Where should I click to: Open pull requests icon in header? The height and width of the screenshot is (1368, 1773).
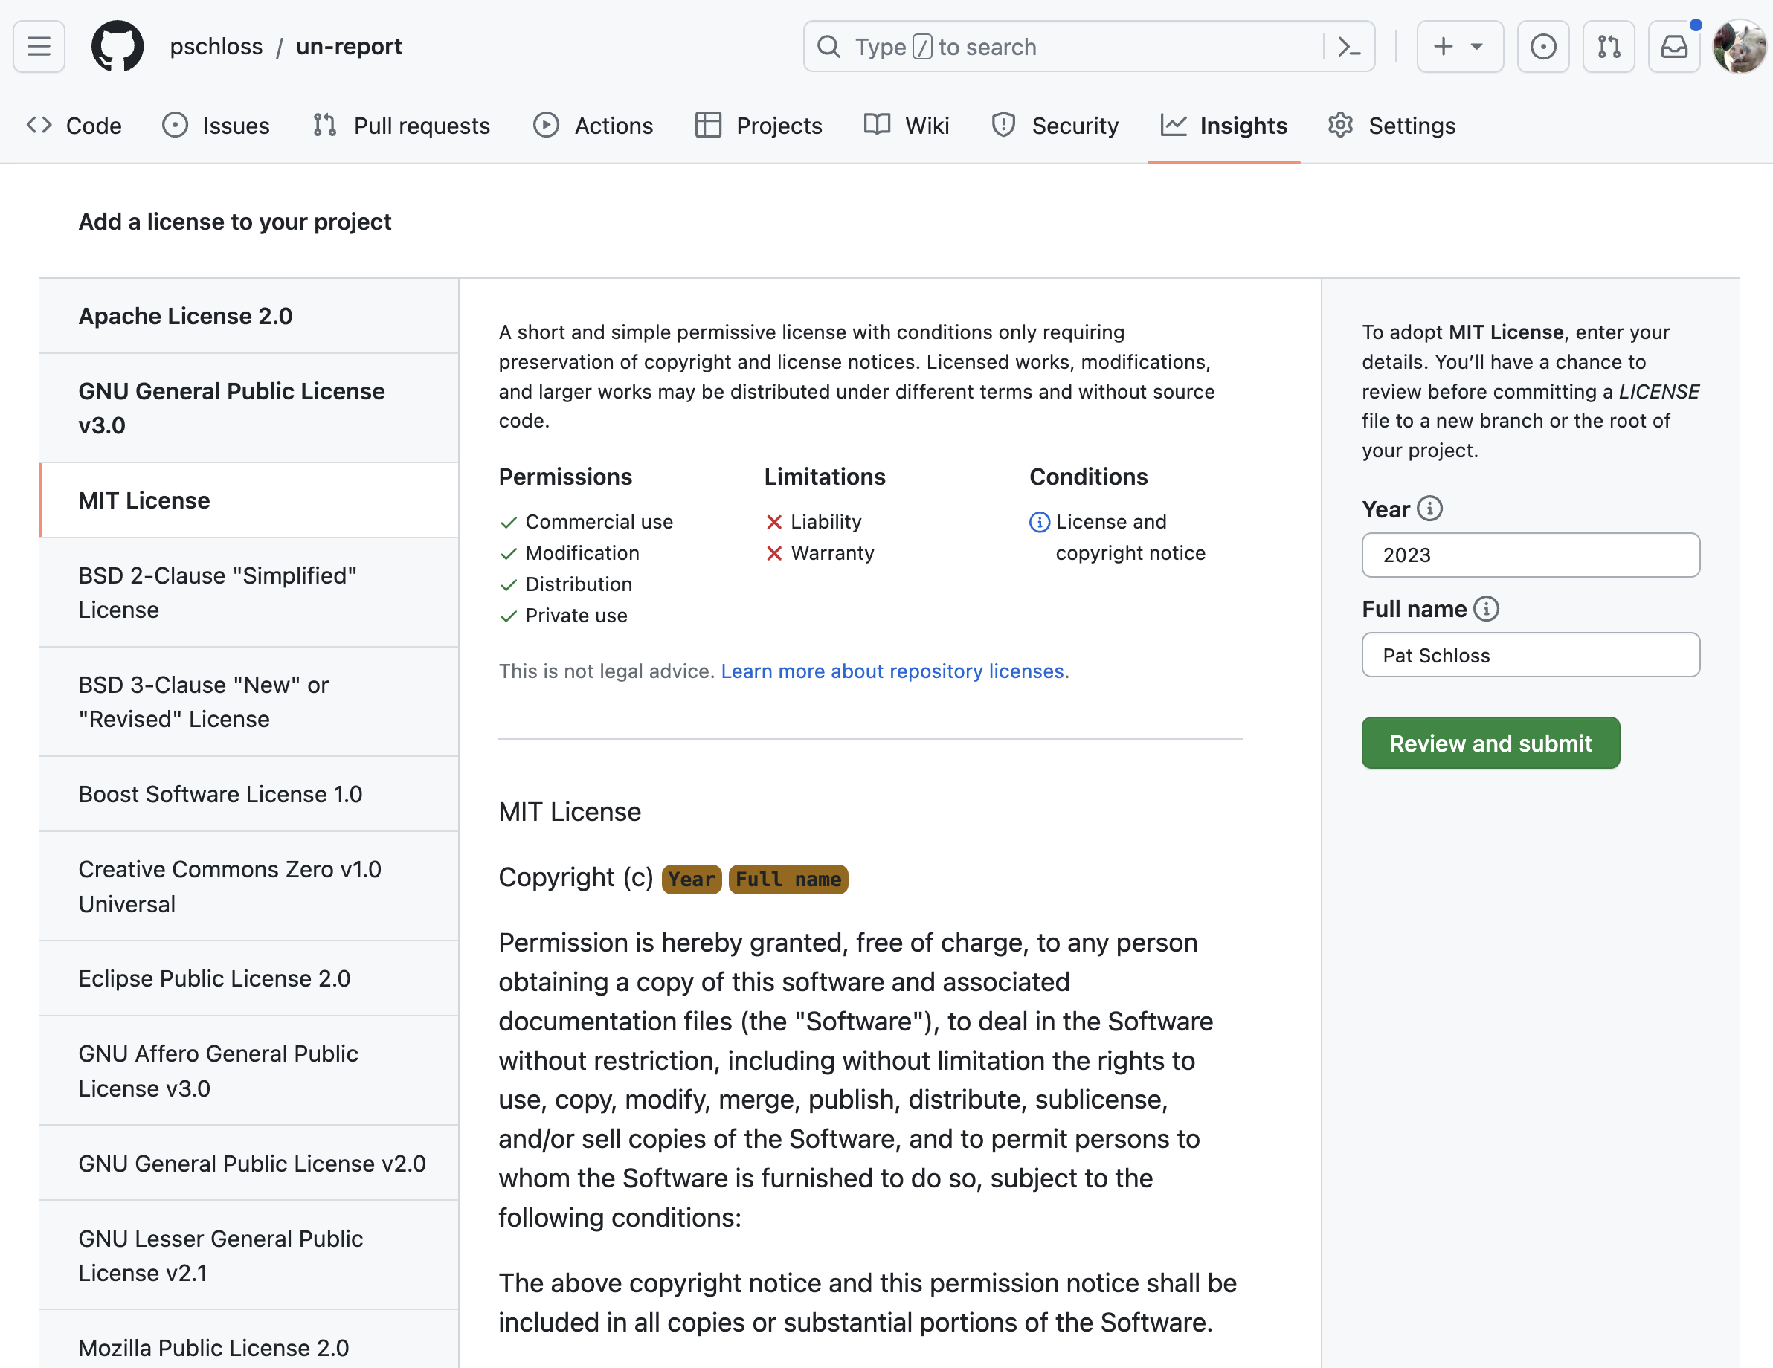click(x=1608, y=46)
